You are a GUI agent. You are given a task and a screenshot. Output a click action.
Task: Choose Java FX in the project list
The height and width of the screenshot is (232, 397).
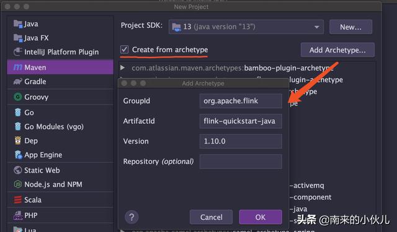click(60, 38)
